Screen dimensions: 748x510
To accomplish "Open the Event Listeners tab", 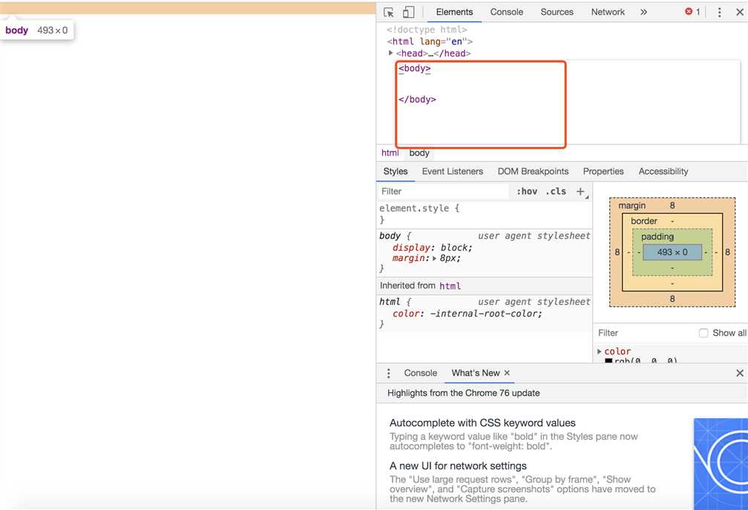I will click(x=452, y=171).
